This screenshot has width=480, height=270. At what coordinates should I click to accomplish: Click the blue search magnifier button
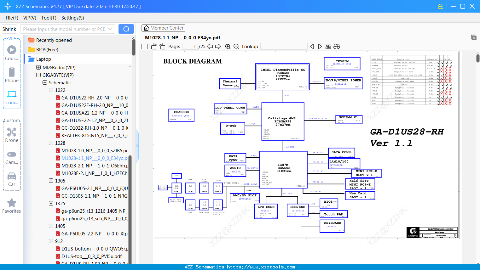coord(126,29)
